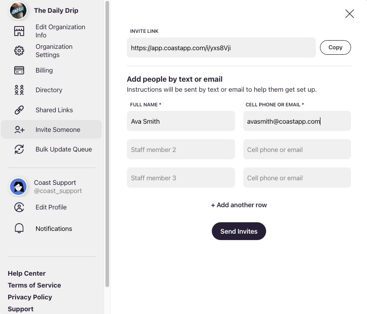367x314 pixels.
Task: Close the invite panel with the X
Action: pos(350,14)
